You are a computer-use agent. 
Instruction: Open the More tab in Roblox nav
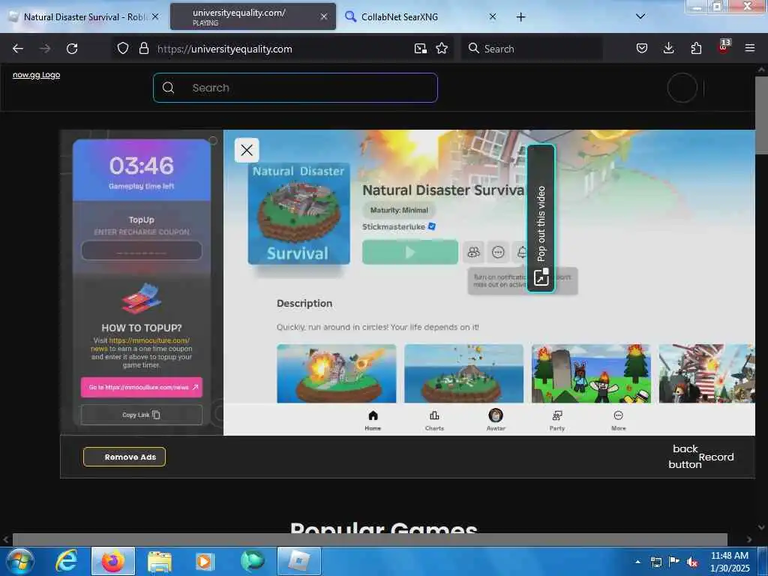[x=619, y=420]
